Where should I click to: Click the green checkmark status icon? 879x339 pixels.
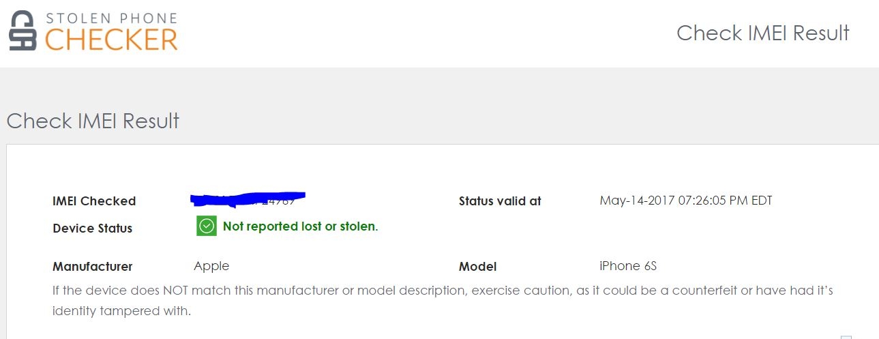pos(206,226)
